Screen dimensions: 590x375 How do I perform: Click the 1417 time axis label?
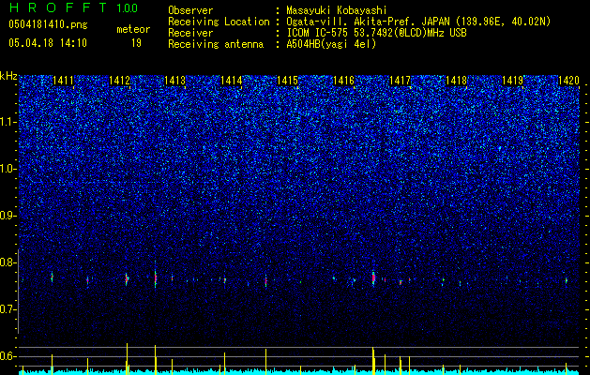tap(400, 81)
